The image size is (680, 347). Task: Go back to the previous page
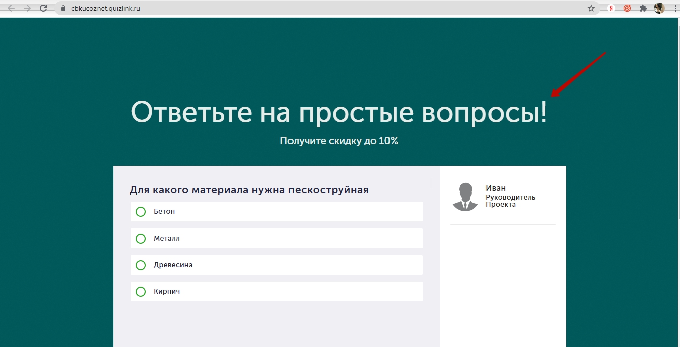(11, 8)
